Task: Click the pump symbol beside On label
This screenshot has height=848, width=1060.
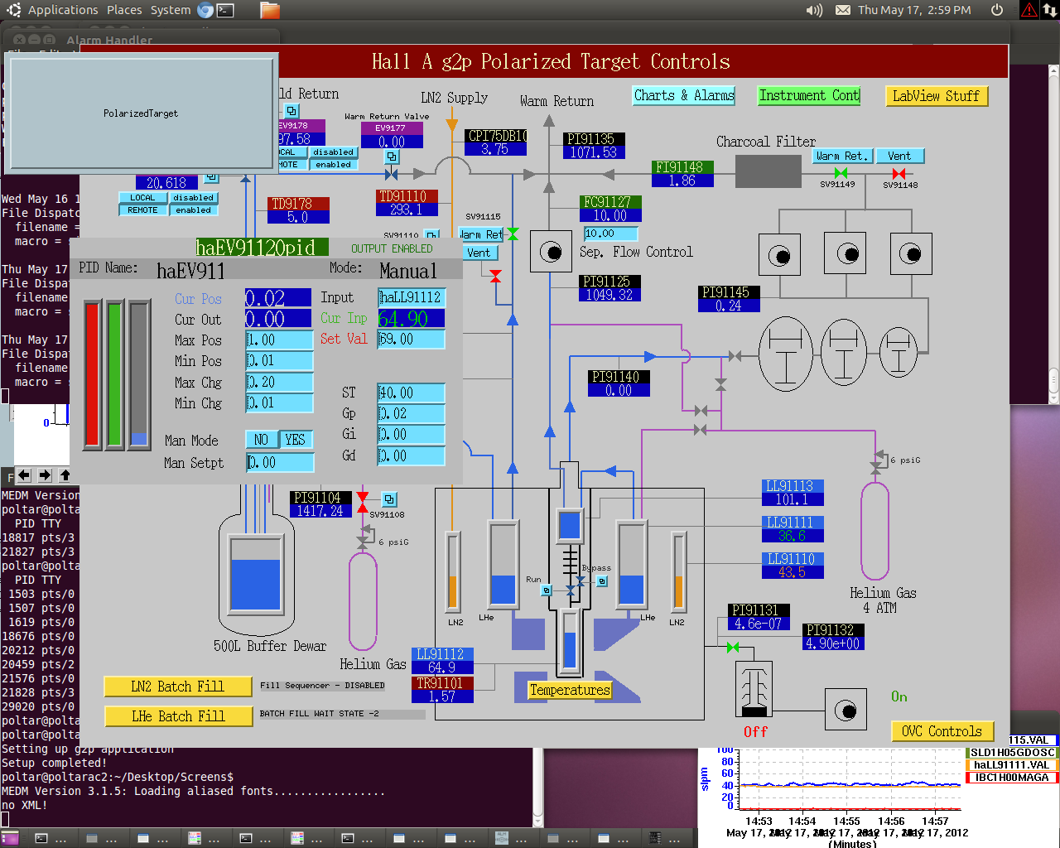Action: [846, 710]
